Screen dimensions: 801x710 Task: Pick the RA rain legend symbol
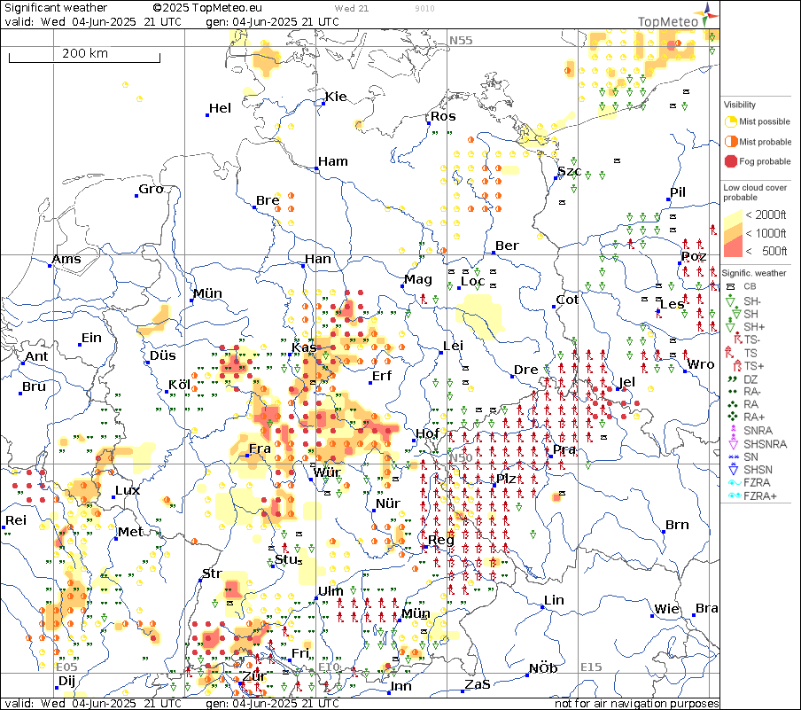click(x=733, y=404)
